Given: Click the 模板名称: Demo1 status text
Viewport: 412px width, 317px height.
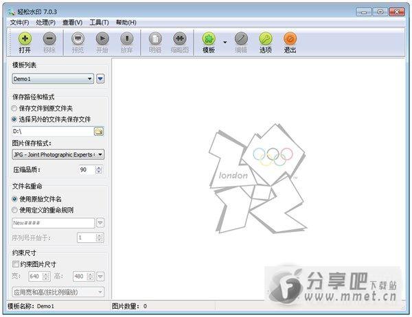Looking at the screenshot, I should pos(31,306).
